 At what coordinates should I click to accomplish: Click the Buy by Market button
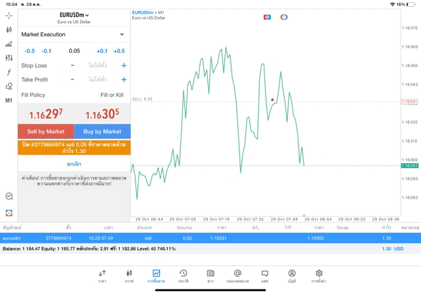(102, 132)
